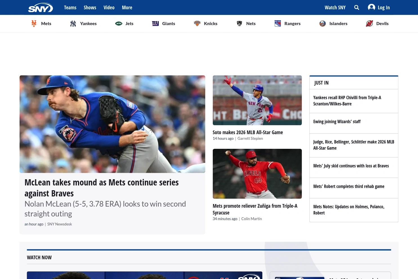Viewport: 418px width, 279px height.
Task: Click the Devils team logo
Action: [x=370, y=23]
